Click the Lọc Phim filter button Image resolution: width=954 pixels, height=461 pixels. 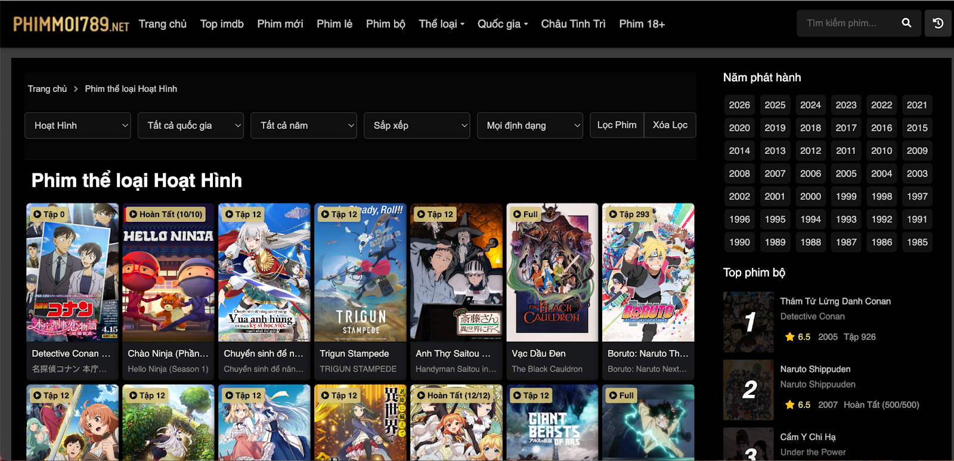pyautogui.click(x=617, y=125)
